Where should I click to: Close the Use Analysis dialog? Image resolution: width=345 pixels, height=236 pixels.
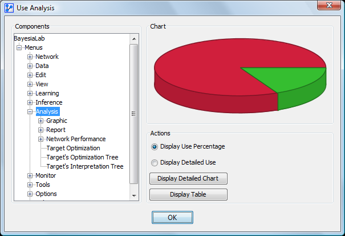coord(327,7)
